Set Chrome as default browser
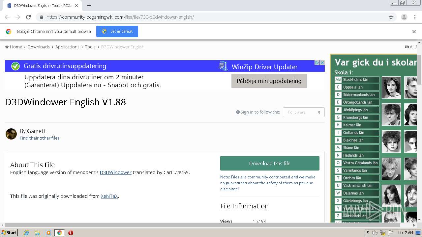Viewport: 422px width, 237px height. click(117, 32)
